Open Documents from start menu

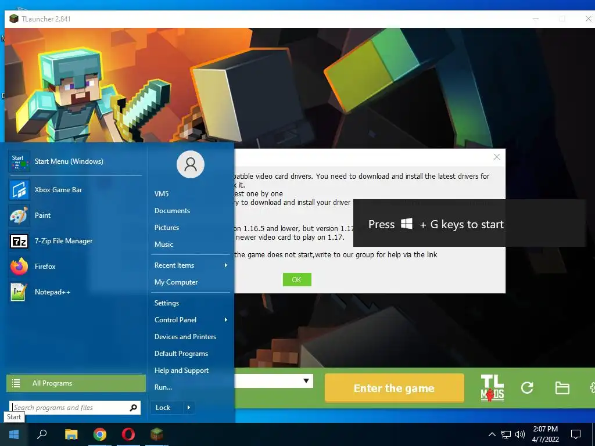pos(172,210)
